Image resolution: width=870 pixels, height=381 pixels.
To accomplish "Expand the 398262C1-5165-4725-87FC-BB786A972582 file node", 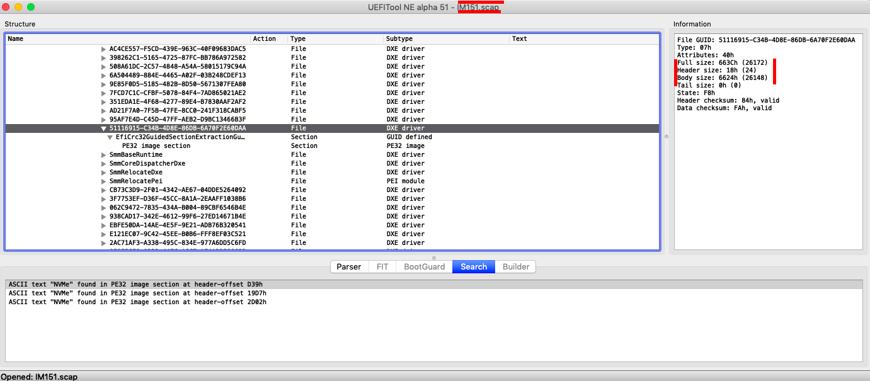I will point(104,57).
